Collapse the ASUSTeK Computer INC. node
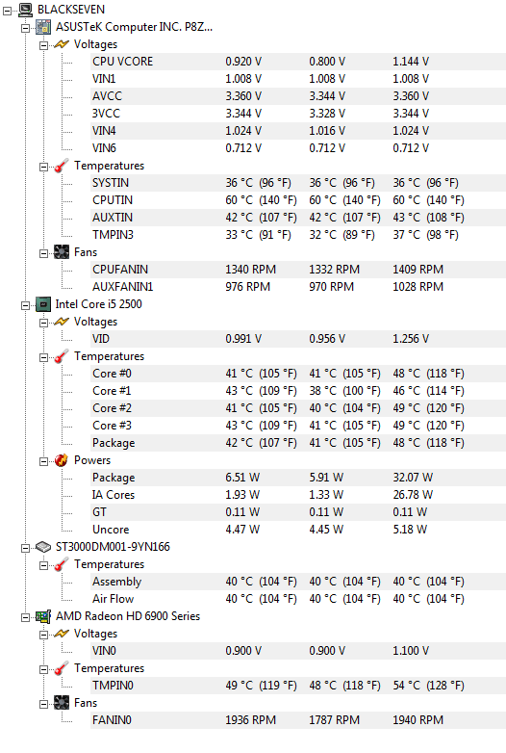 click(25, 28)
